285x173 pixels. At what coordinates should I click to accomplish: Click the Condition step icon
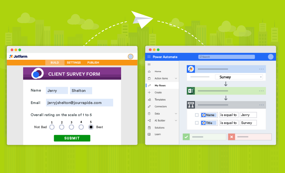(191, 105)
